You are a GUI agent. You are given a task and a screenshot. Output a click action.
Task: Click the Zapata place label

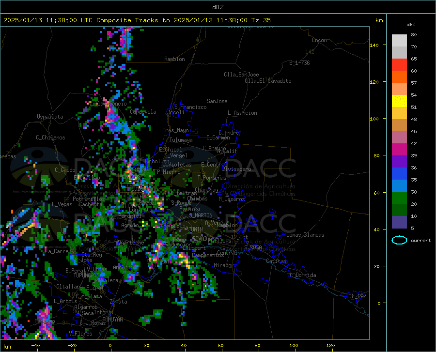(119, 302)
